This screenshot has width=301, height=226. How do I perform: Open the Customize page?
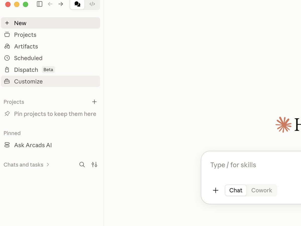pyautogui.click(x=50, y=81)
